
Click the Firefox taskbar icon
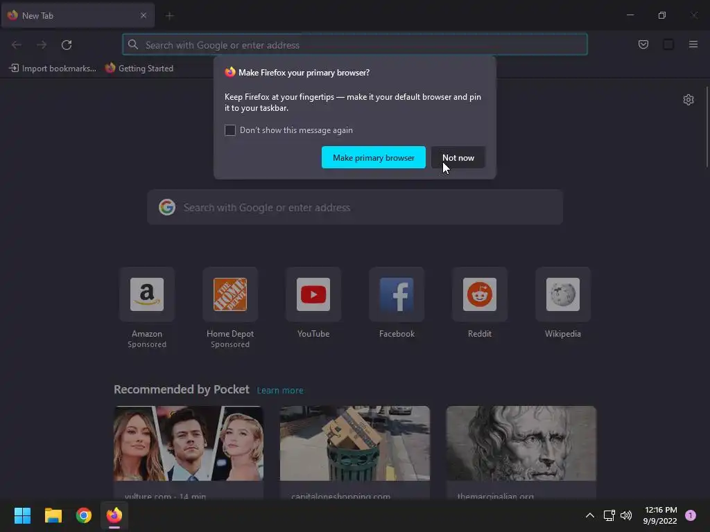click(x=114, y=515)
